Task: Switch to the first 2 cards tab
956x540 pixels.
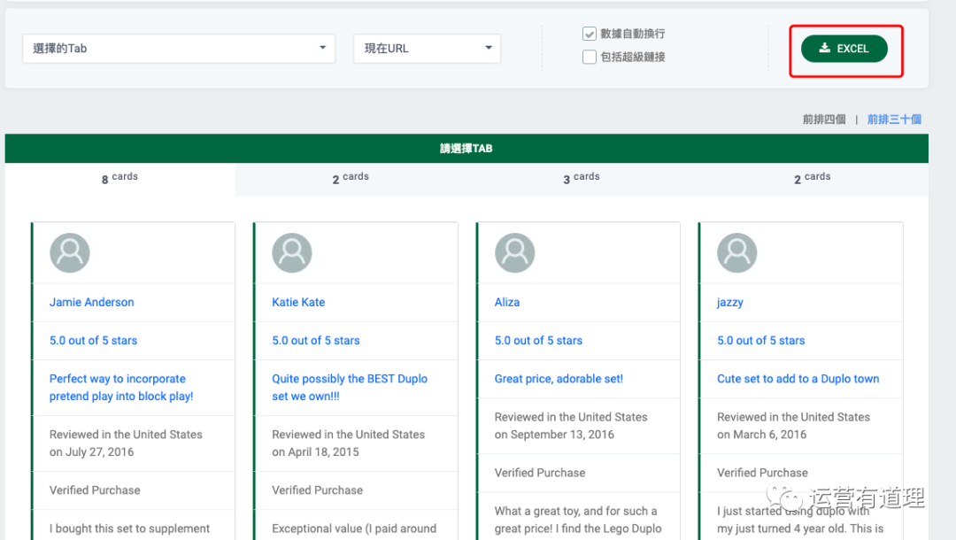Action: coord(351,178)
